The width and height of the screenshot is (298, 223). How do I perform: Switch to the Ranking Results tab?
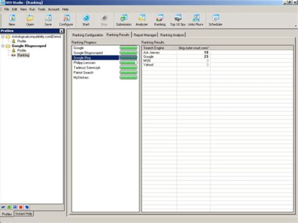point(118,35)
